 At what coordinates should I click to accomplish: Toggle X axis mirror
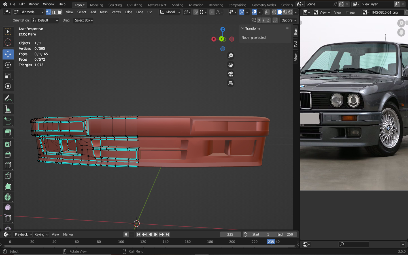click(x=259, y=20)
